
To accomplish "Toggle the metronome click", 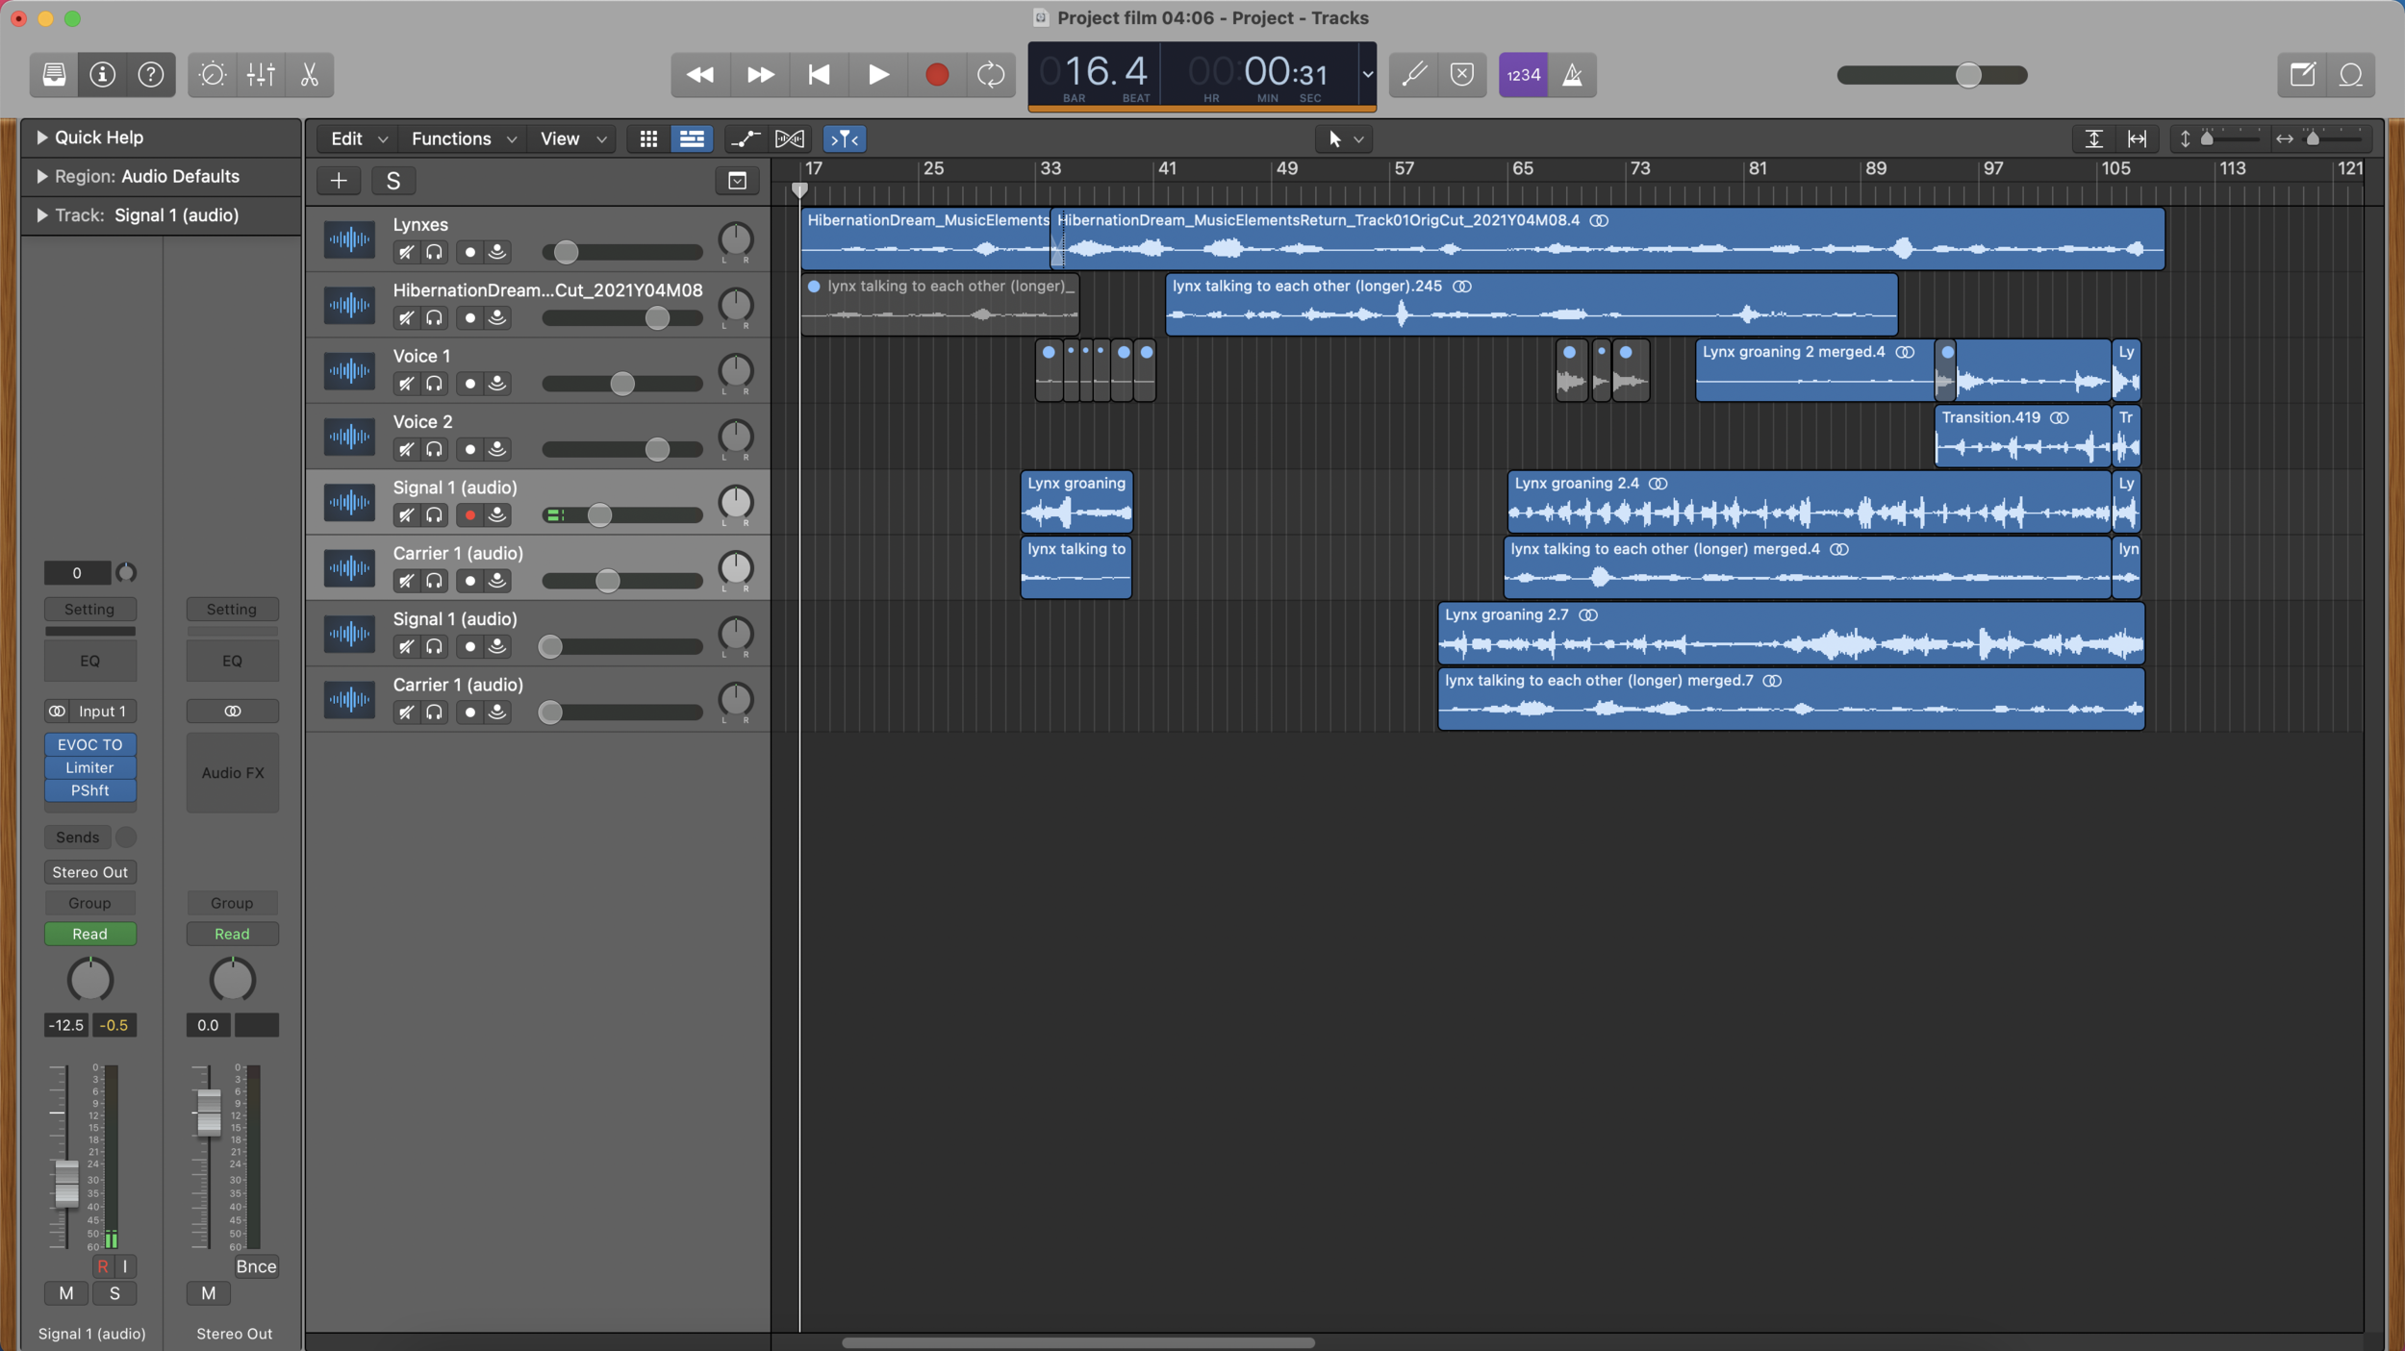I will tap(1572, 74).
